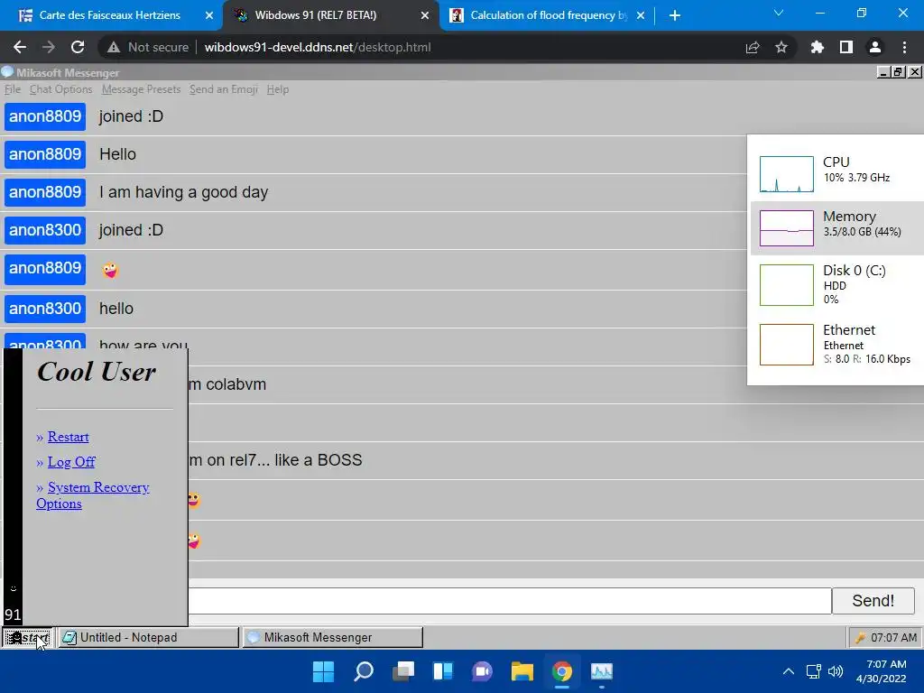Click "m on rel7... like a BOSS" message
Image resolution: width=924 pixels, height=693 pixels.
[275, 460]
